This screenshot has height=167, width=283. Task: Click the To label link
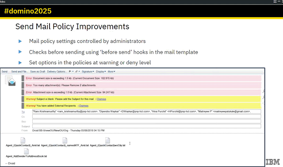click(23, 112)
